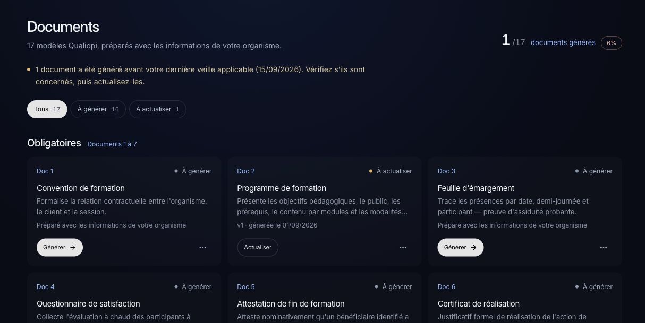Image resolution: width=645 pixels, height=323 pixels.
Task: Open the Convention de formation card title
Action: [x=81, y=188]
